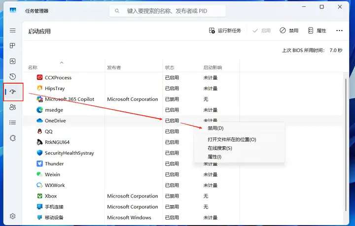
Task: Click the Microsoft Windows publisher cell
Action: [x=129, y=218]
